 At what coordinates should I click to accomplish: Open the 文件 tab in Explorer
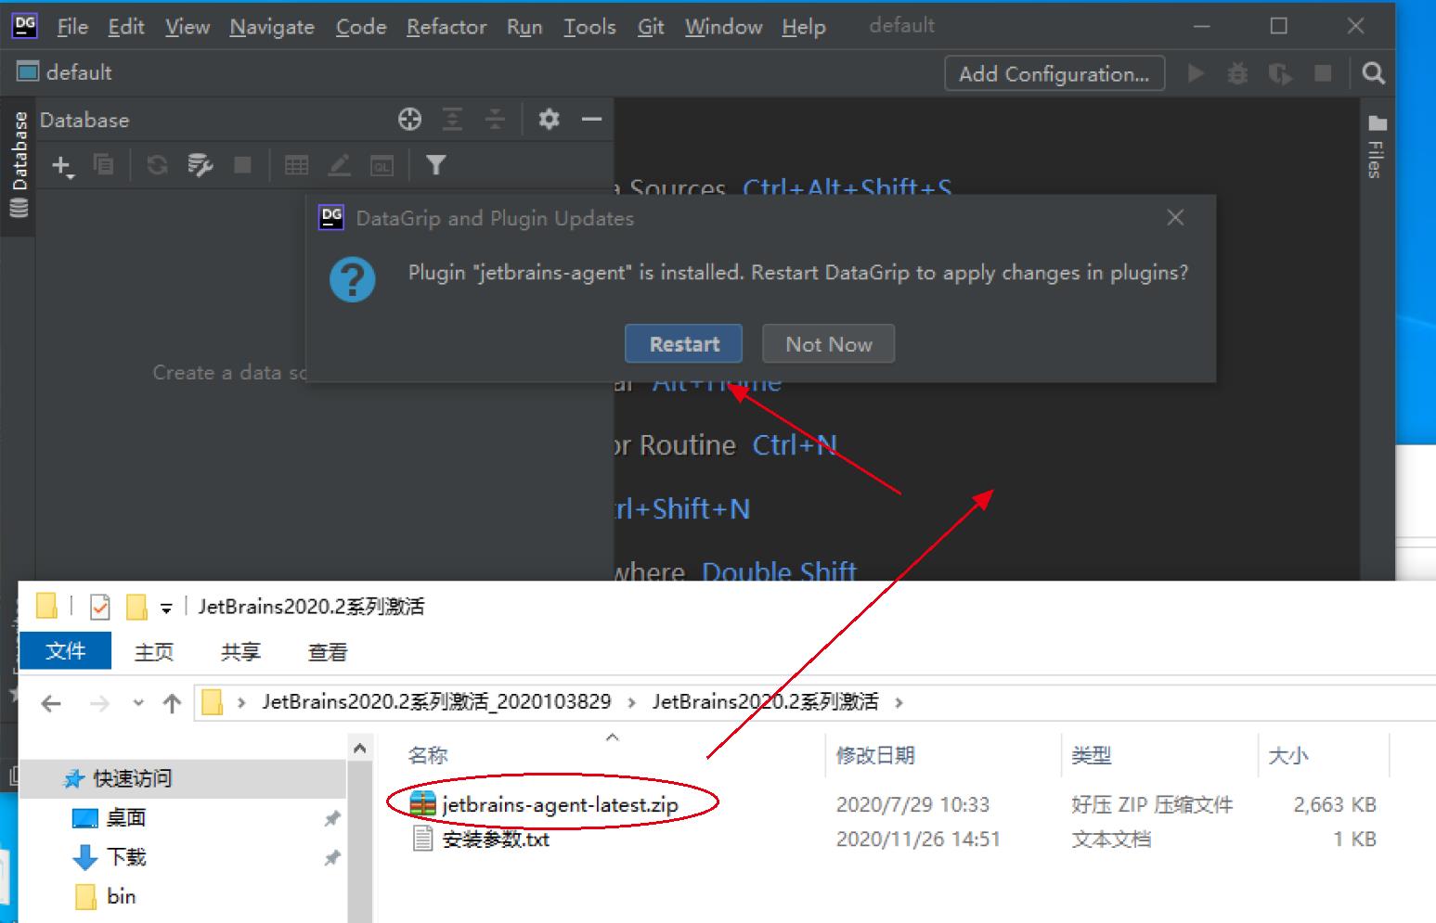click(65, 651)
